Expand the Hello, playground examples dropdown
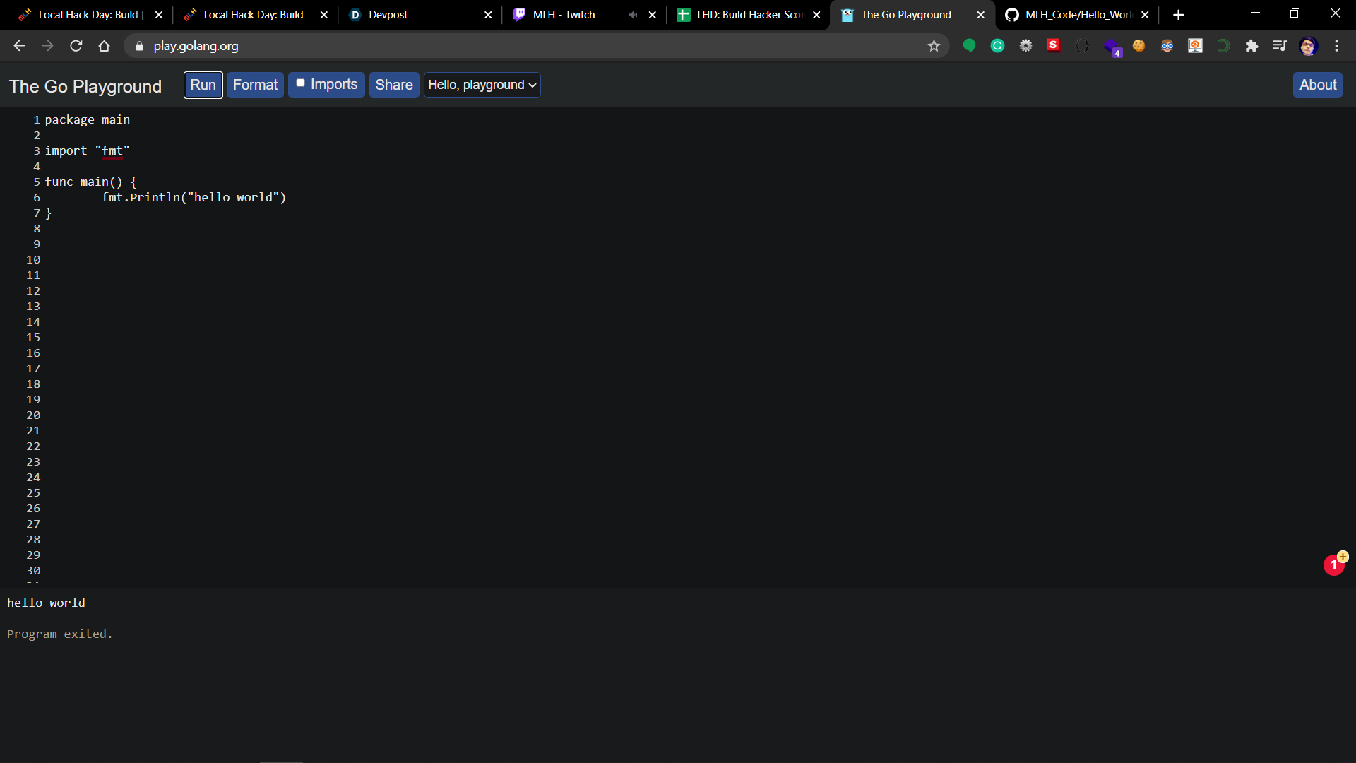The height and width of the screenshot is (763, 1356). coord(482,85)
